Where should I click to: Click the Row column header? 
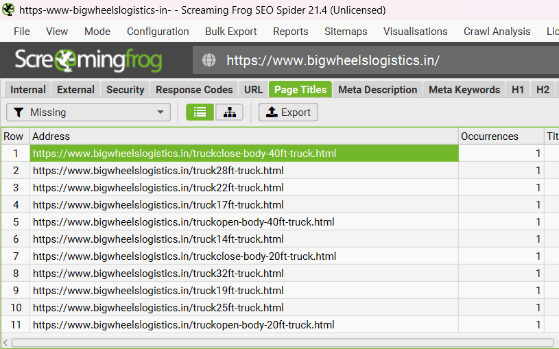click(15, 136)
